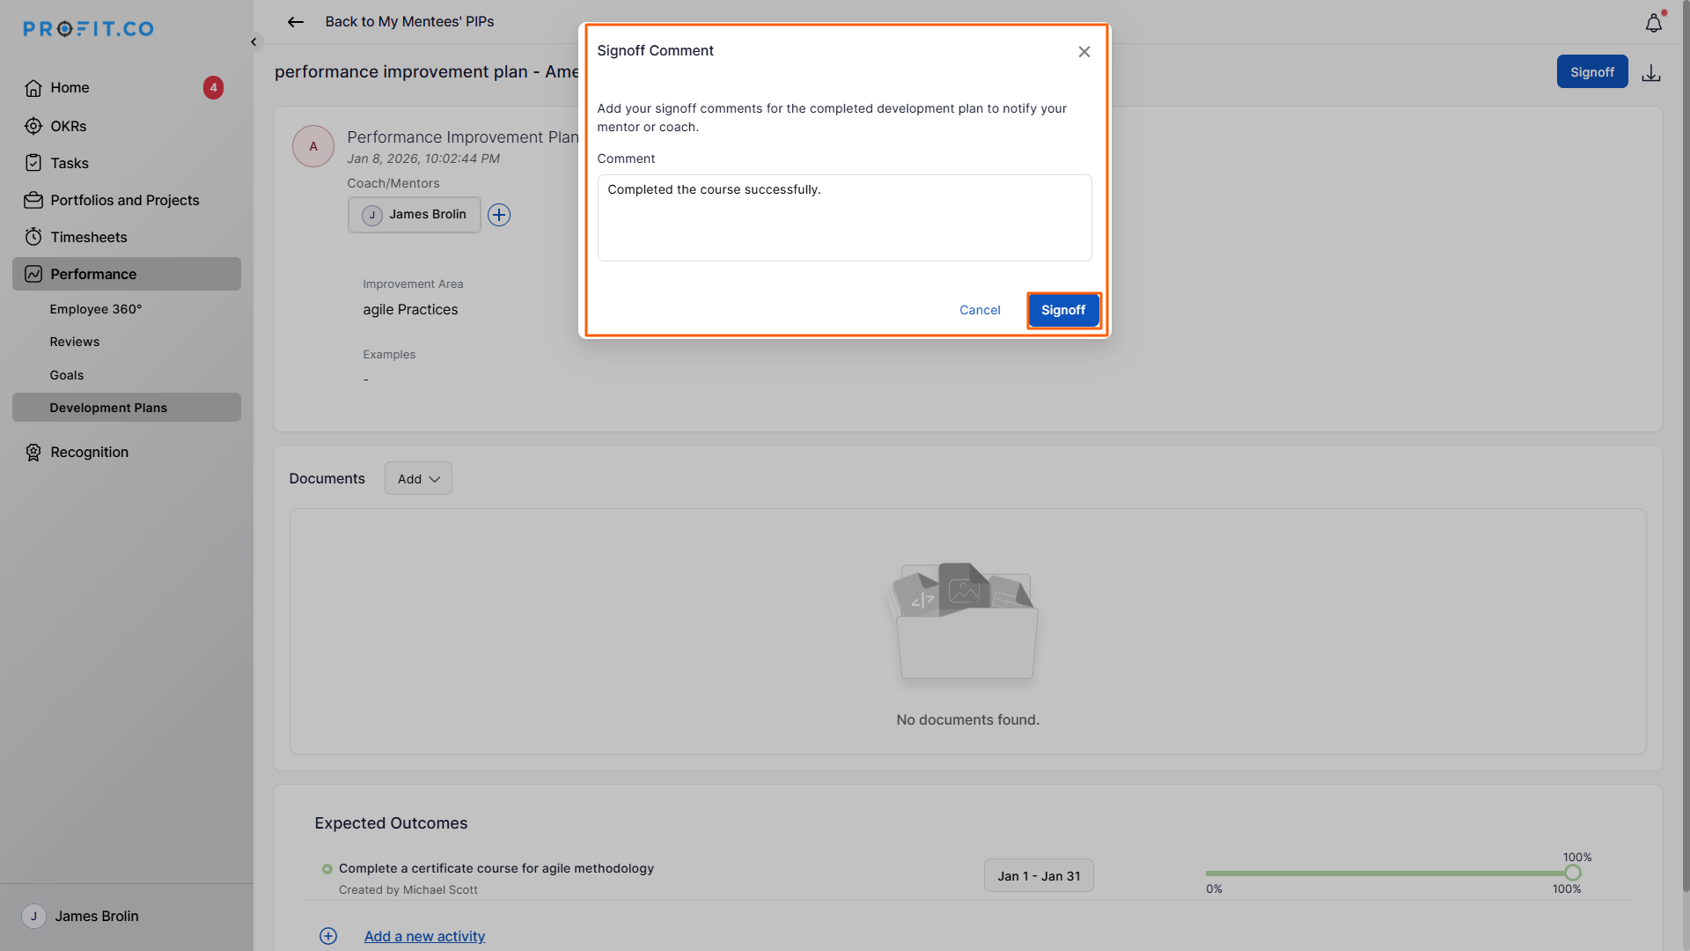
Task: Click the Add a new activity link
Action: (x=424, y=936)
